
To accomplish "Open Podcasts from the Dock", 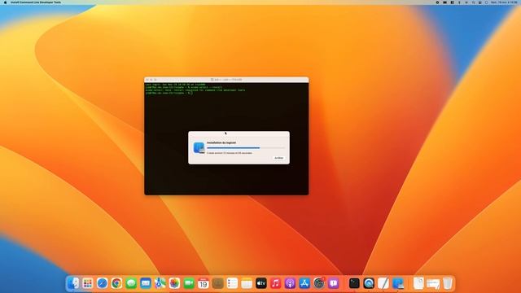I will [290, 283].
